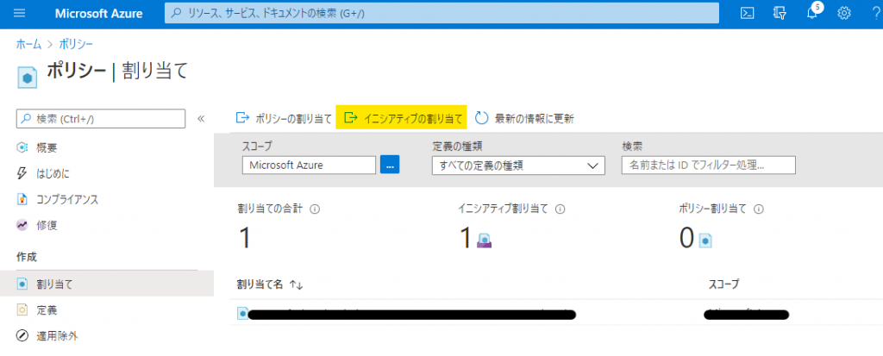883x356 pixels.
Task: Focus the sidebar 検索 (Ctrl+/) box
Action: tap(101, 118)
